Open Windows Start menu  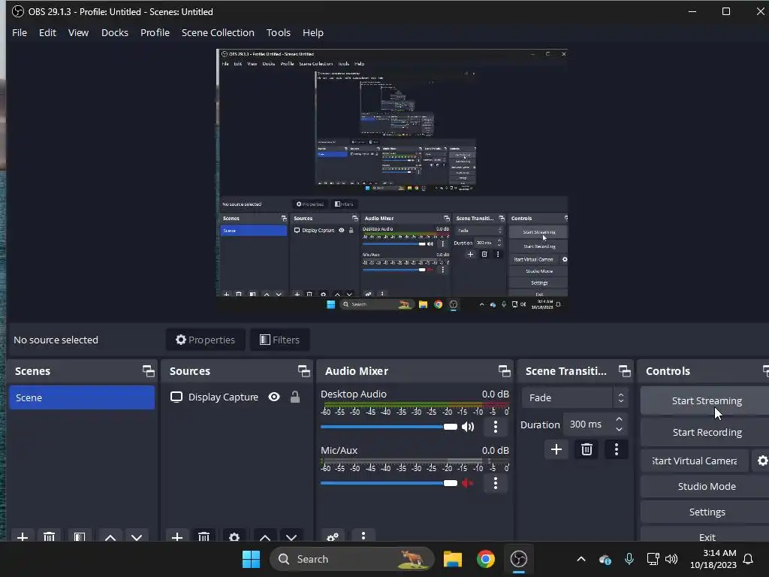[x=251, y=559]
